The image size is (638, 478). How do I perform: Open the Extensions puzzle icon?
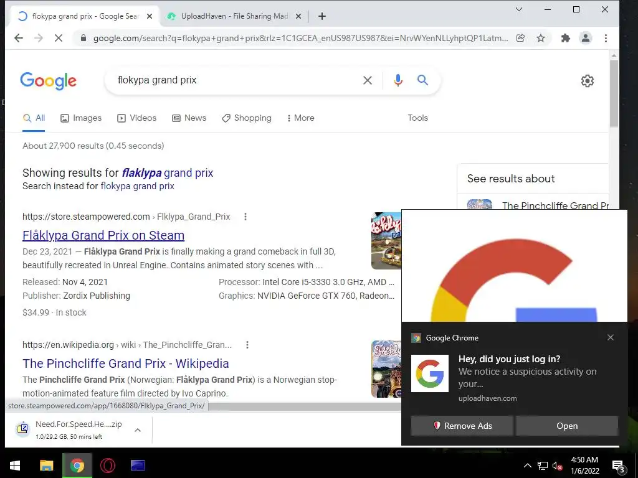click(x=566, y=38)
